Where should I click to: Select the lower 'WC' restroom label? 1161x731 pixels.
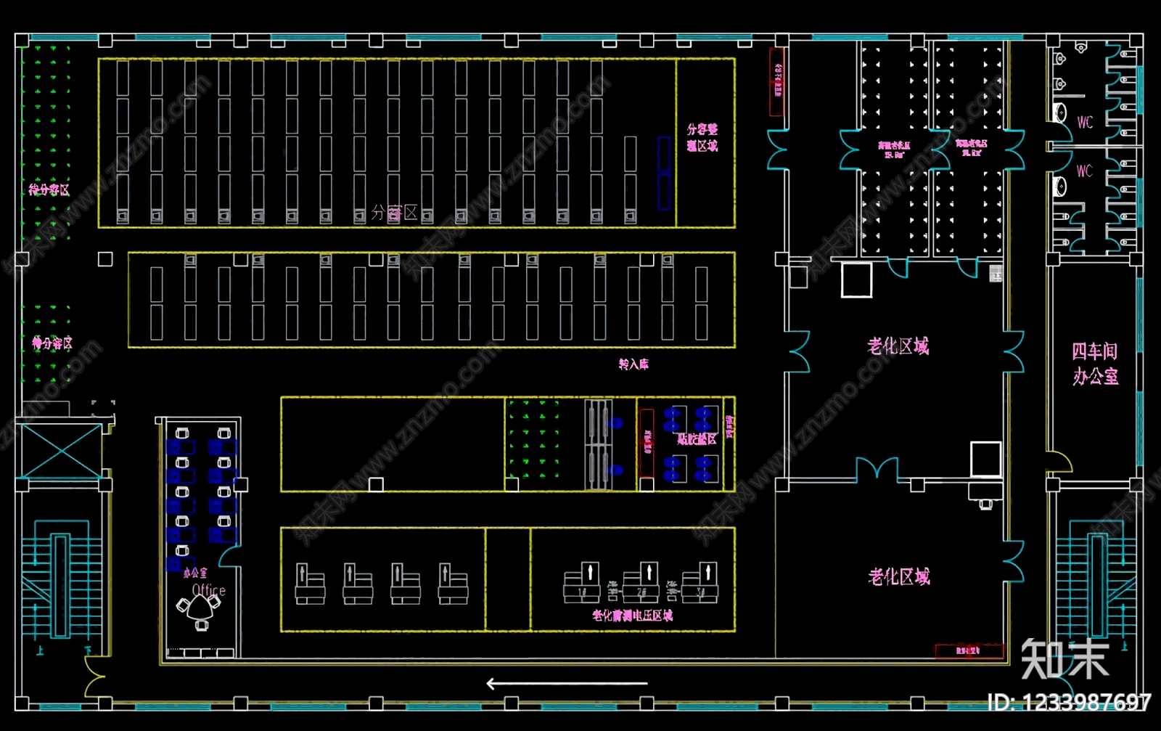pyautogui.click(x=1084, y=171)
